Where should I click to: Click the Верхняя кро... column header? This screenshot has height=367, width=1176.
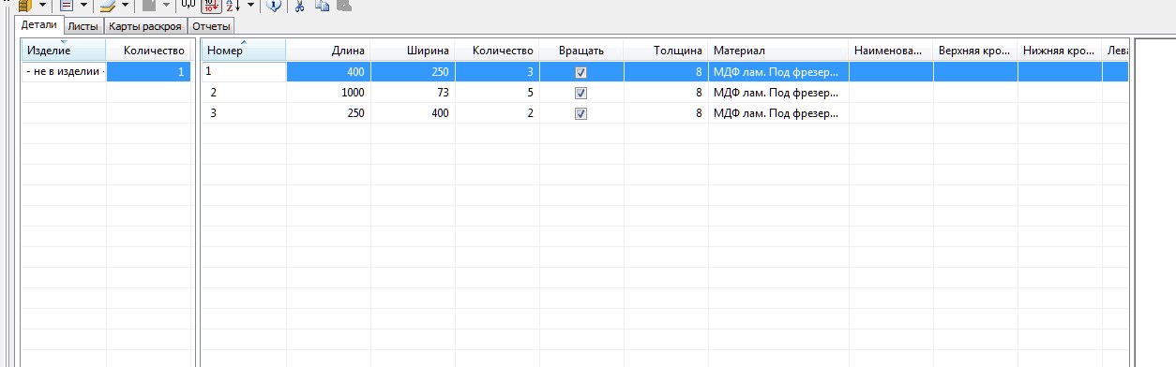[x=975, y=51]
